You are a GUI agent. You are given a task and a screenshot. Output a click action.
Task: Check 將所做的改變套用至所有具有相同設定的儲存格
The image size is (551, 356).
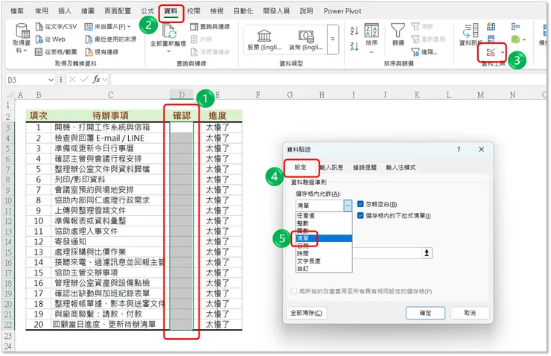point(294,291)
